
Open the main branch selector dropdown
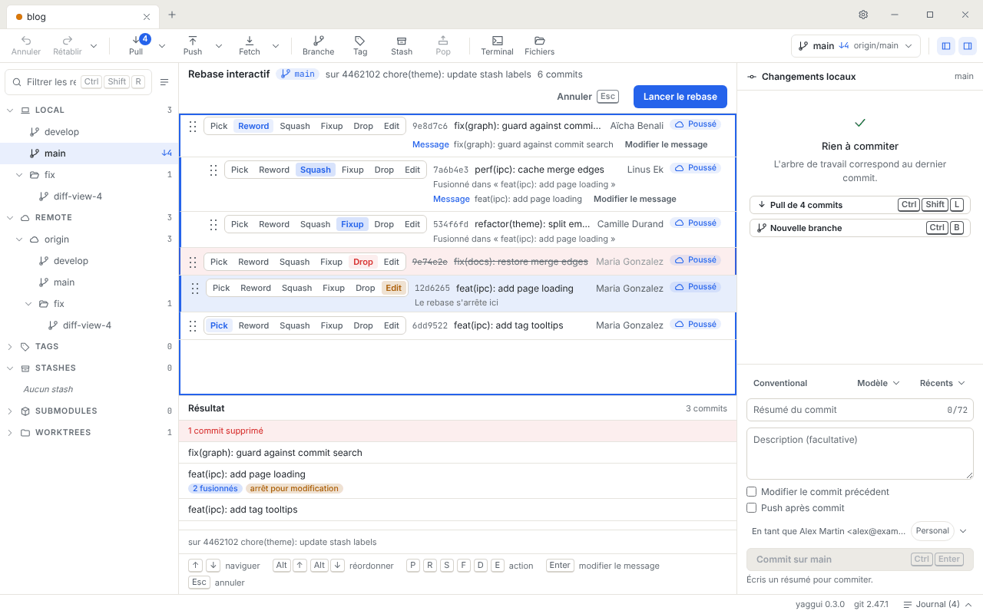click(x=856, y=46)
